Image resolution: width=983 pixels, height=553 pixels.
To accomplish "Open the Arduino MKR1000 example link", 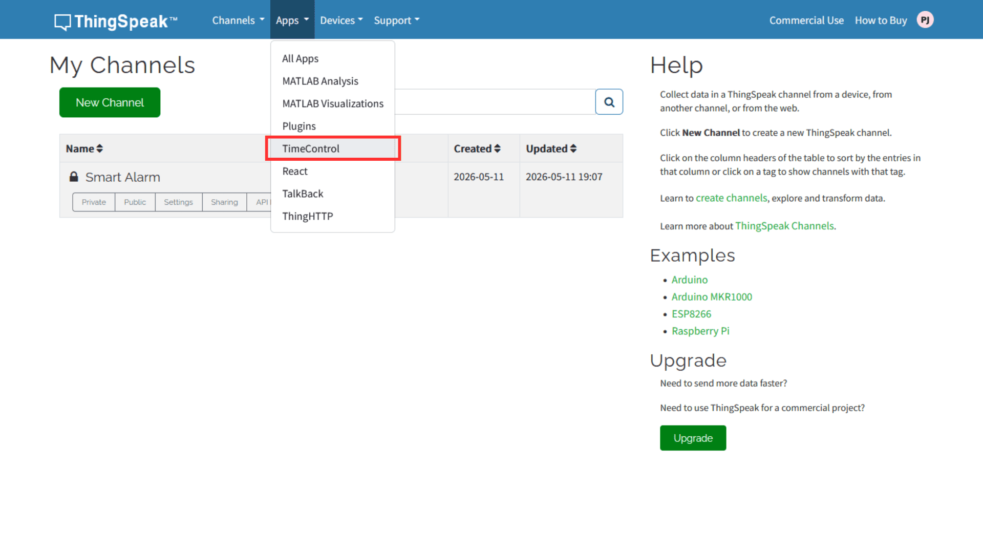I will pyautogui.click(x=712, y=297).
